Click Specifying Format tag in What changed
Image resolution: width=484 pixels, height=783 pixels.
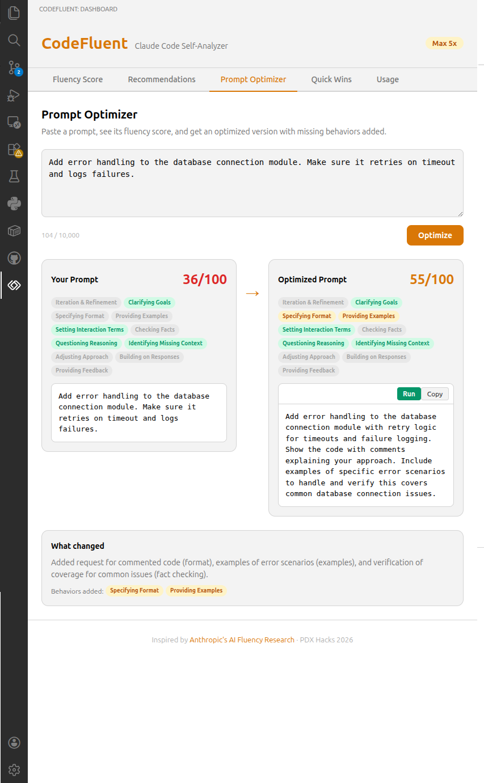(134, 590)
